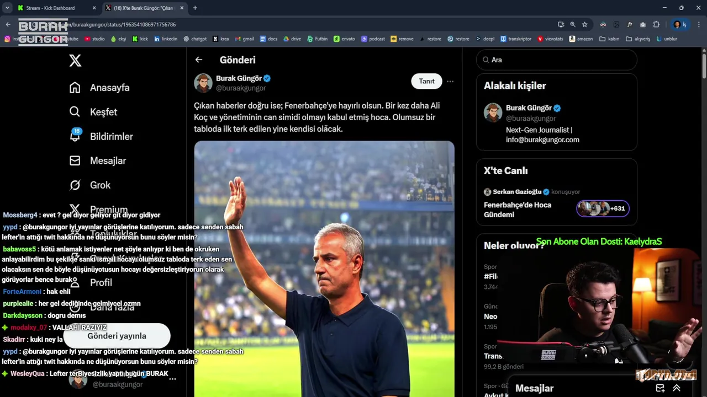The width and height of the screenshot is (707, 397).
Task: Open the kick bookmark shortcut
Action: [140, 39]
